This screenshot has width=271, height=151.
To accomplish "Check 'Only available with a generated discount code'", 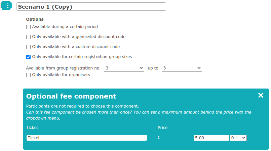I will 28,37.
